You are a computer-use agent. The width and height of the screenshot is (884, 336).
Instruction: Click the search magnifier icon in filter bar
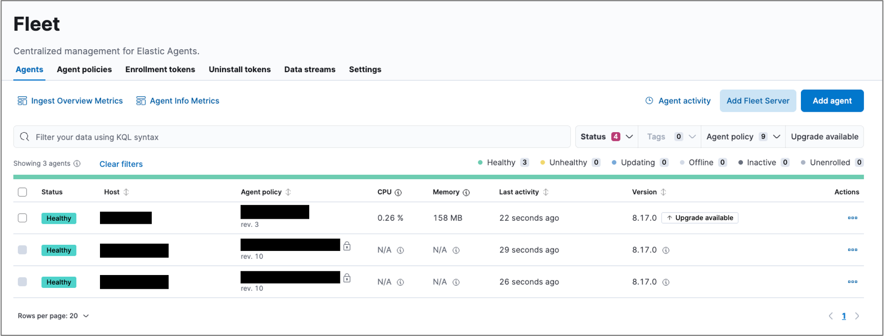pos(24,137)
